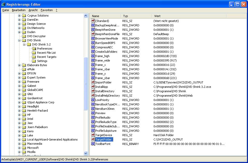Collapse the DVD Shrink tree node
The height and width of the screenshot is (163, 248).
tap(19, 40)
